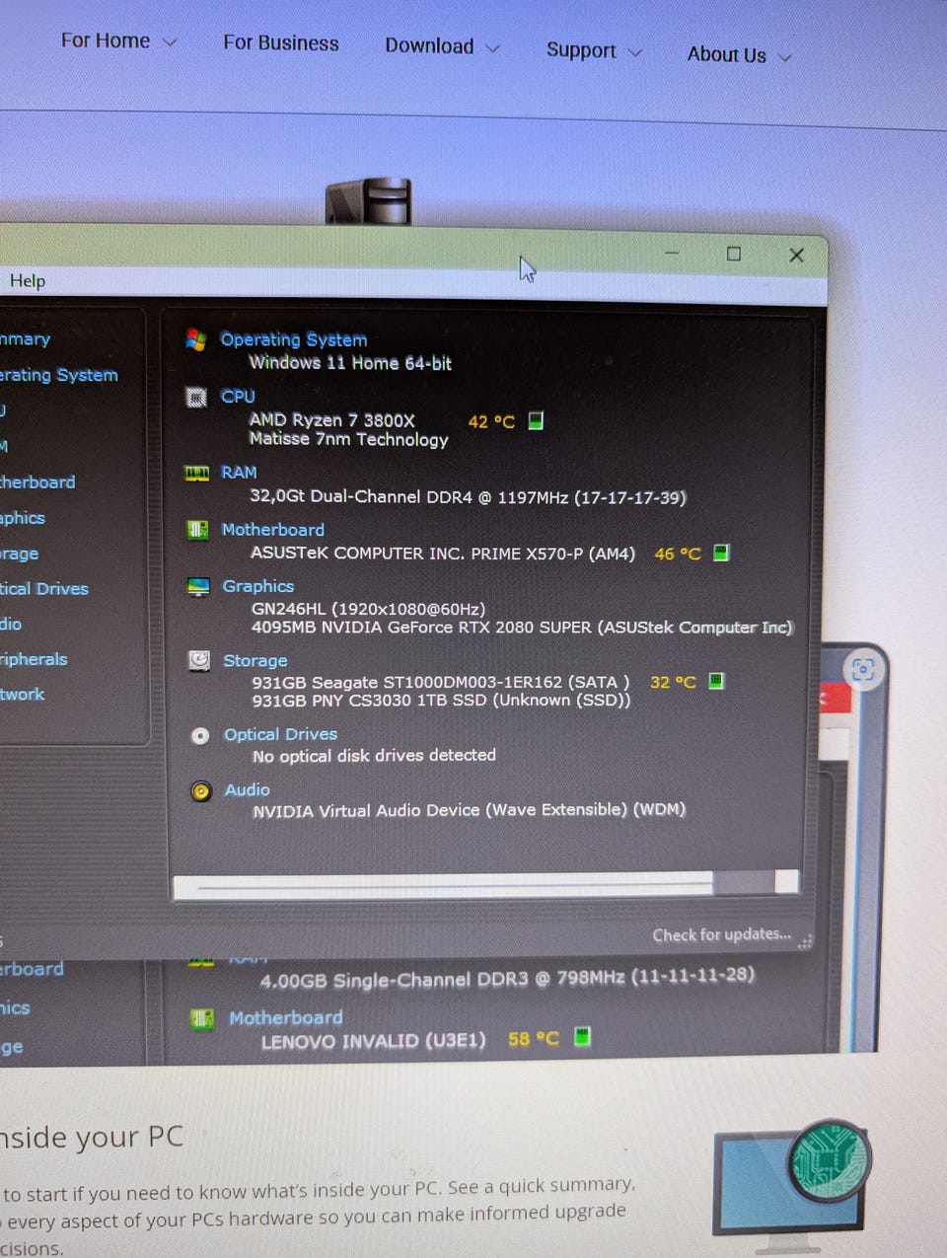The height and width of the screenshot is (1258, 947).
Task: Select Network in the sidebar
Action: (23, 695)
